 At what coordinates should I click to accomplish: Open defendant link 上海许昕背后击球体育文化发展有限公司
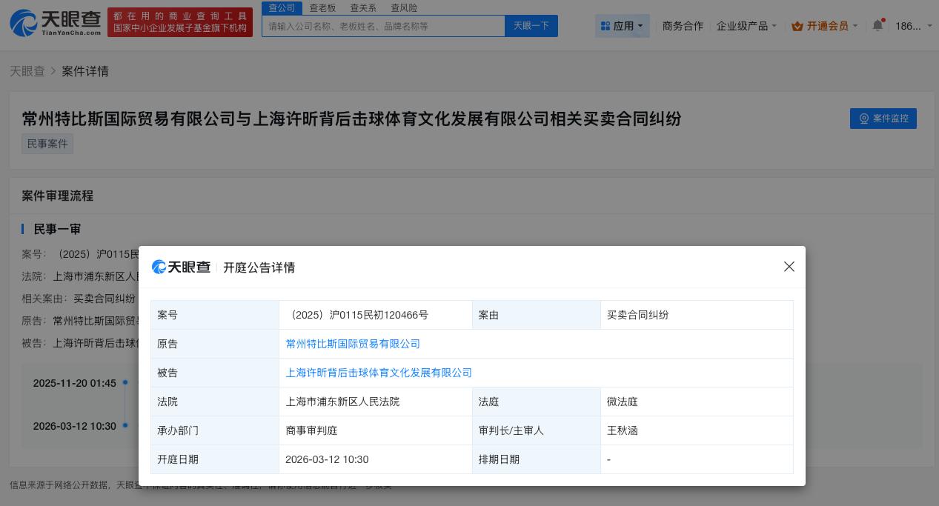tap(379, 373)
